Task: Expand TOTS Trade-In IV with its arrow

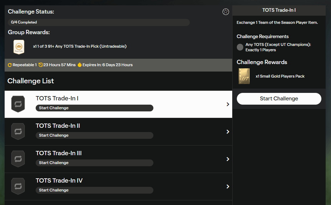Action: [x=228, y=186]
